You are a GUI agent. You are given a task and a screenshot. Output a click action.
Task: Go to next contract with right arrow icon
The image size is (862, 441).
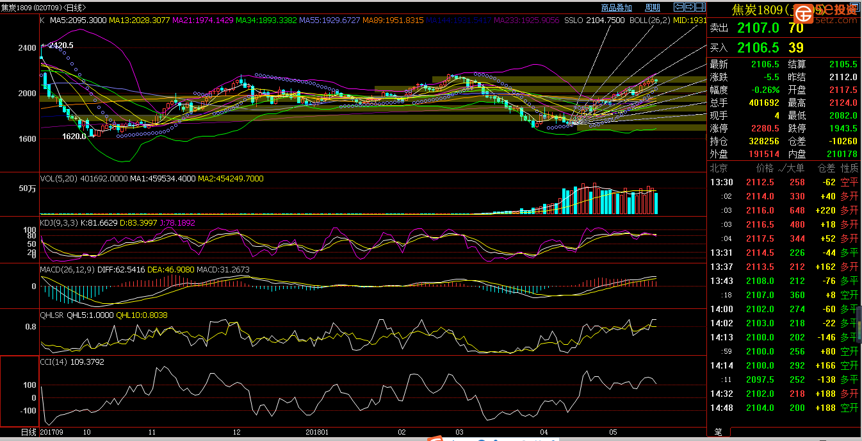coord(689,8)
